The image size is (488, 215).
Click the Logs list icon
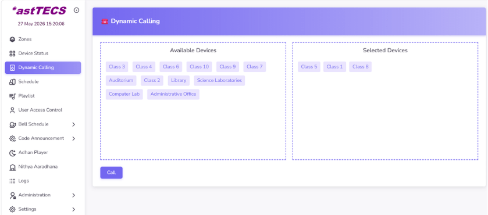pyautogui.click(x=12, y=181)
